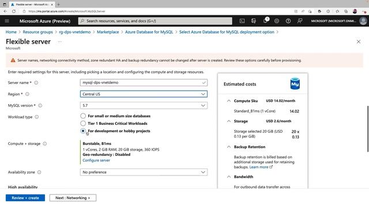Open Cloud Shell from the top bar
This screenshot has height=207, width=369.
[242, 21]
